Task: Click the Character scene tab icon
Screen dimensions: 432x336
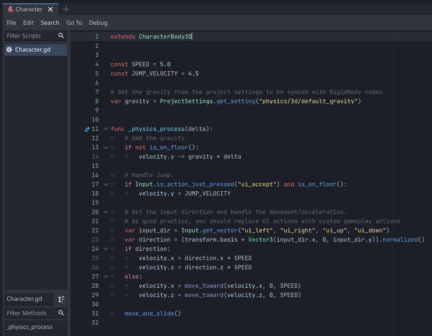Action: pyautogui.click(x=10, y=9)
